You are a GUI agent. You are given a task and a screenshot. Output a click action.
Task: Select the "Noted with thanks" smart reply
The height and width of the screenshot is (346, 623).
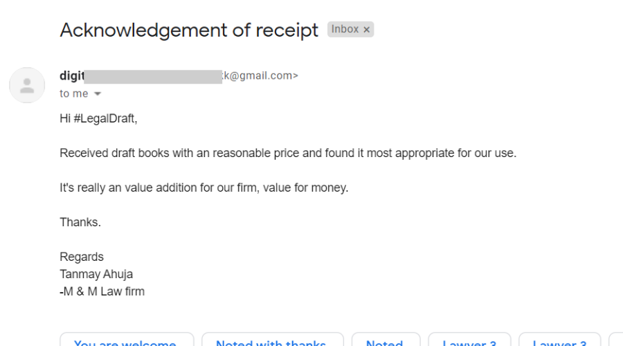(273, 340)
